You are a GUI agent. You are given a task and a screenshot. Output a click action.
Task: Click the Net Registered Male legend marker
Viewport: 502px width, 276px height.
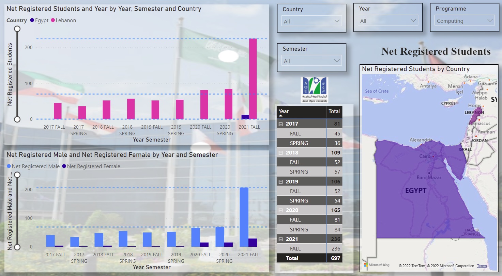pos(9,166)
